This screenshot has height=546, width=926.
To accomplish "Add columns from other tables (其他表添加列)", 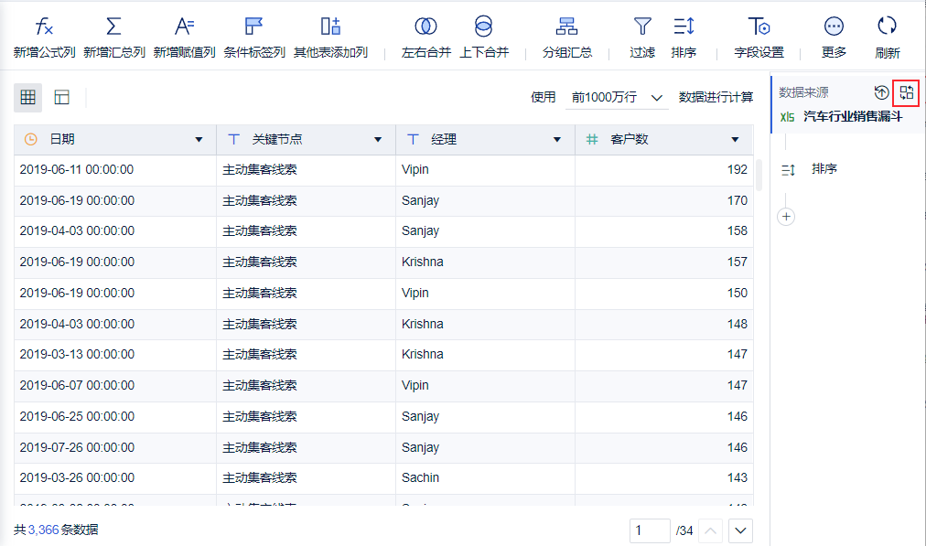I will pos(330,37).
